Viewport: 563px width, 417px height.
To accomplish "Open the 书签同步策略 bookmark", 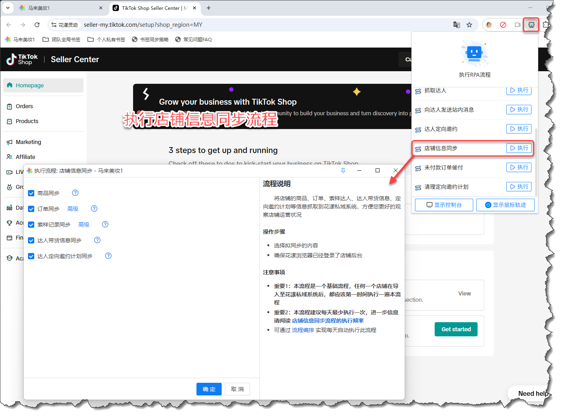I will (x=150, y=39).
